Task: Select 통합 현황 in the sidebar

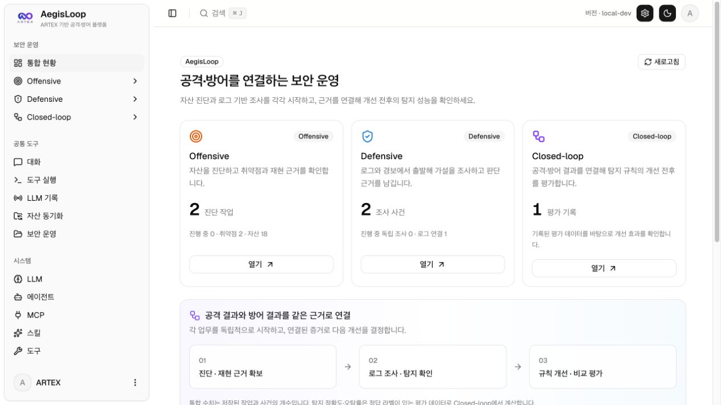Action: 77,63
